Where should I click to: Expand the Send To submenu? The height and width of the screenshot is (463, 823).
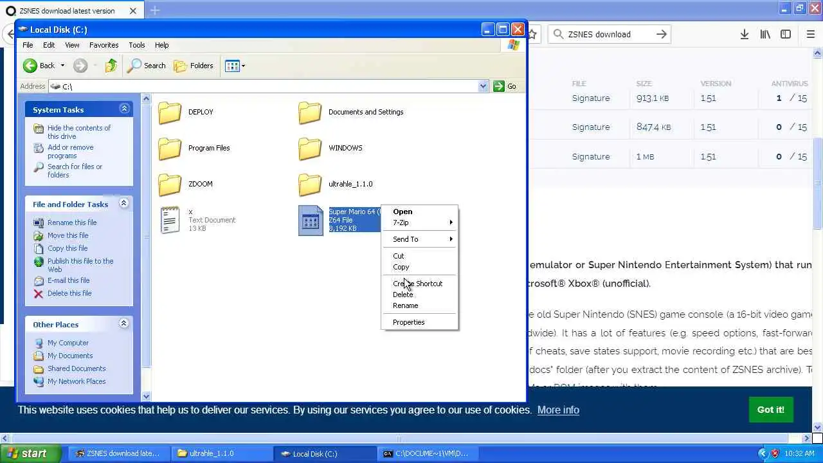tap(420, 239)
